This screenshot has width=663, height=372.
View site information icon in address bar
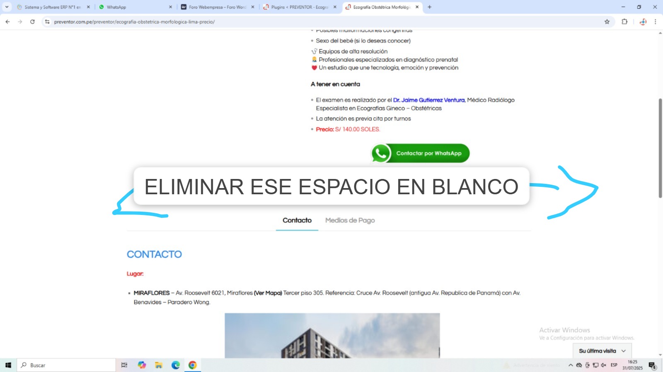click(47, 22)
